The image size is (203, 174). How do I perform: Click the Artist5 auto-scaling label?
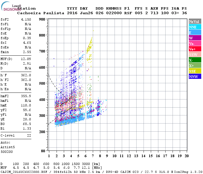tap(8, 147)
